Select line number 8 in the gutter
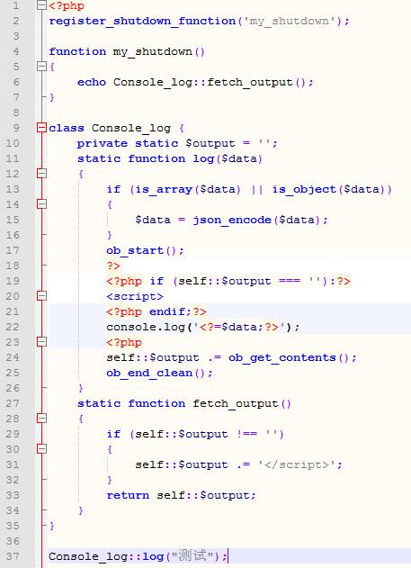The width and height of the screenshot is (411, 568). 16,113
